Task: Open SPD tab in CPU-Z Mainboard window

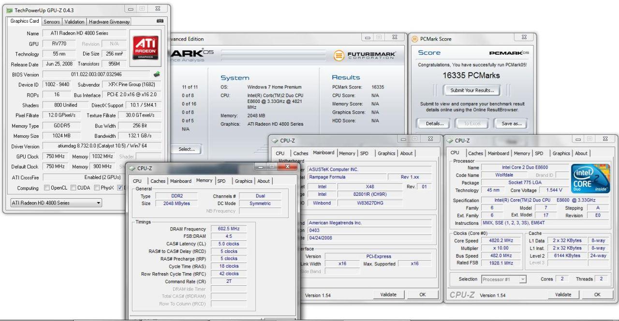Action: point(364,153)
